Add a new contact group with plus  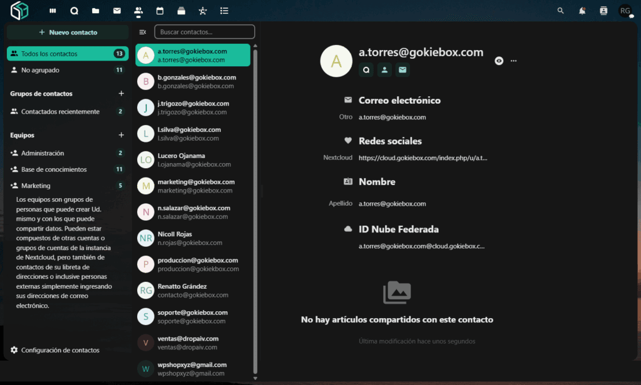[121, 94]
